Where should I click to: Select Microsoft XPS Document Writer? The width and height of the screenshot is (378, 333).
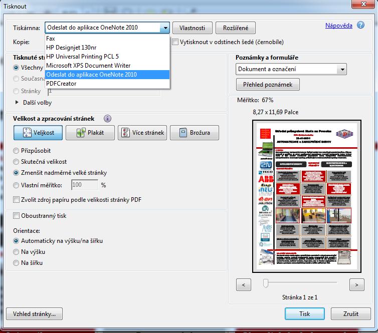(107, 66)
